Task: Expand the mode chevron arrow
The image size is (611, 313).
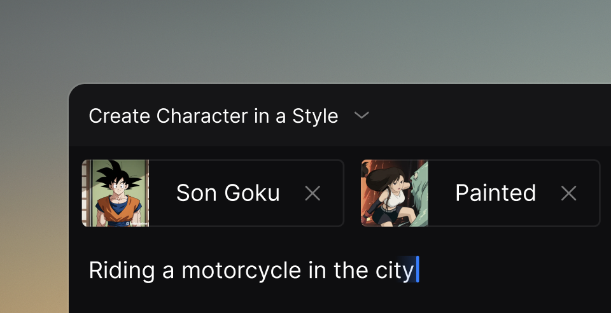Action: click(362, 116)
